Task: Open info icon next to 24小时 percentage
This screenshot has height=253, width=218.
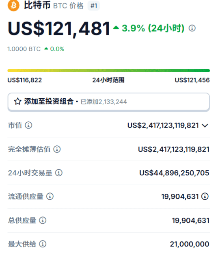Action: (192, 28)
